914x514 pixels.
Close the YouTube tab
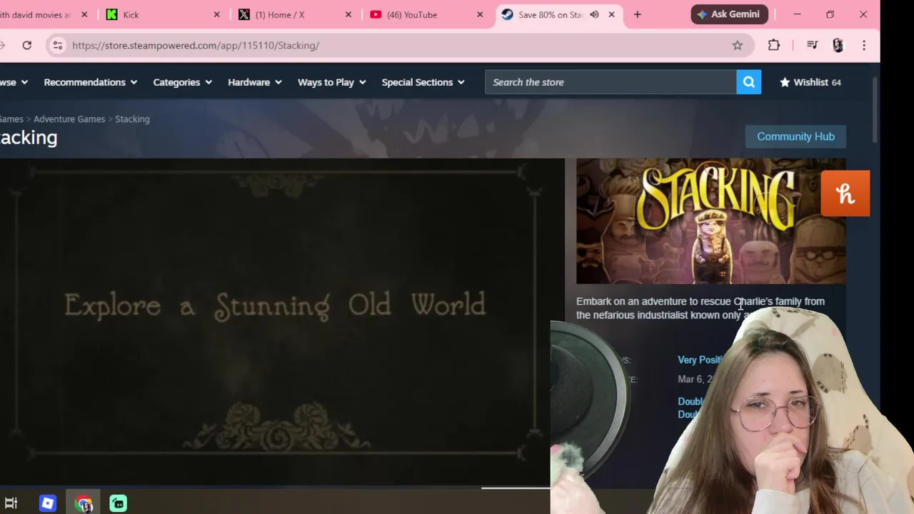[480, 14]
